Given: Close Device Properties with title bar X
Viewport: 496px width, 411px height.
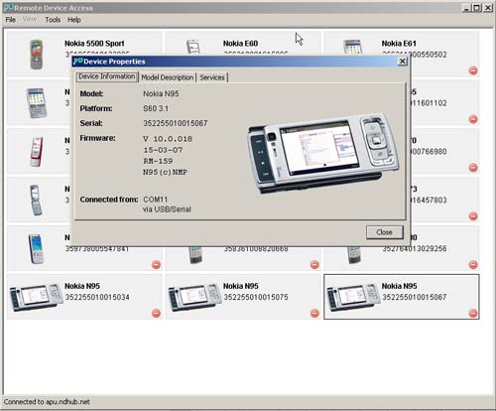Looking at the screenshot, I should 402,62.
